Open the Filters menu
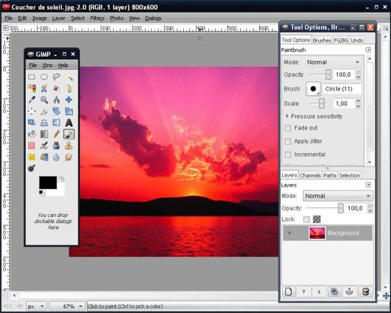 coord(97,18)
